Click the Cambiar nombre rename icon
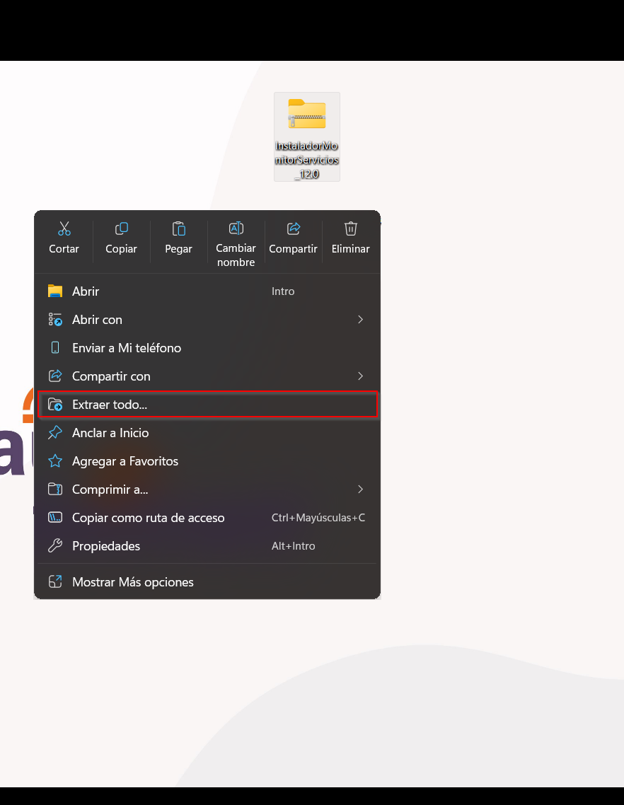This screenshot has width=624, height=805. 236,228
